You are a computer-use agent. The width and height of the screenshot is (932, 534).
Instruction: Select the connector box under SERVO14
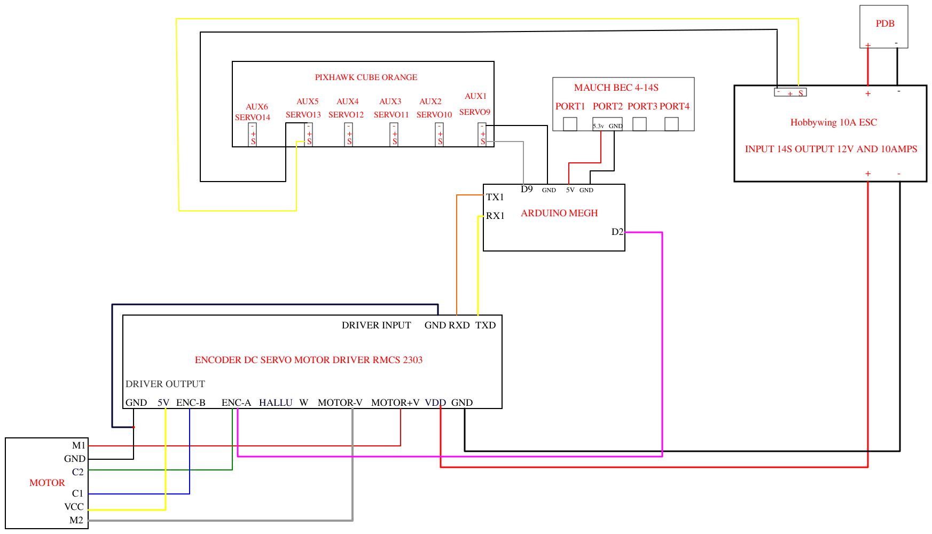(x=253, y=135)
